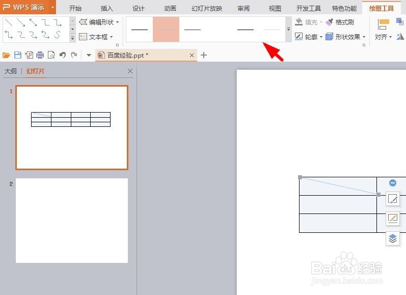Select the freeform curve shape
This screenshot has height=295, width=406.
58,35
